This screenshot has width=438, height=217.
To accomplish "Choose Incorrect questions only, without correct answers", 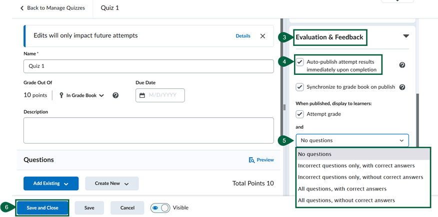I will click(360, 177).
